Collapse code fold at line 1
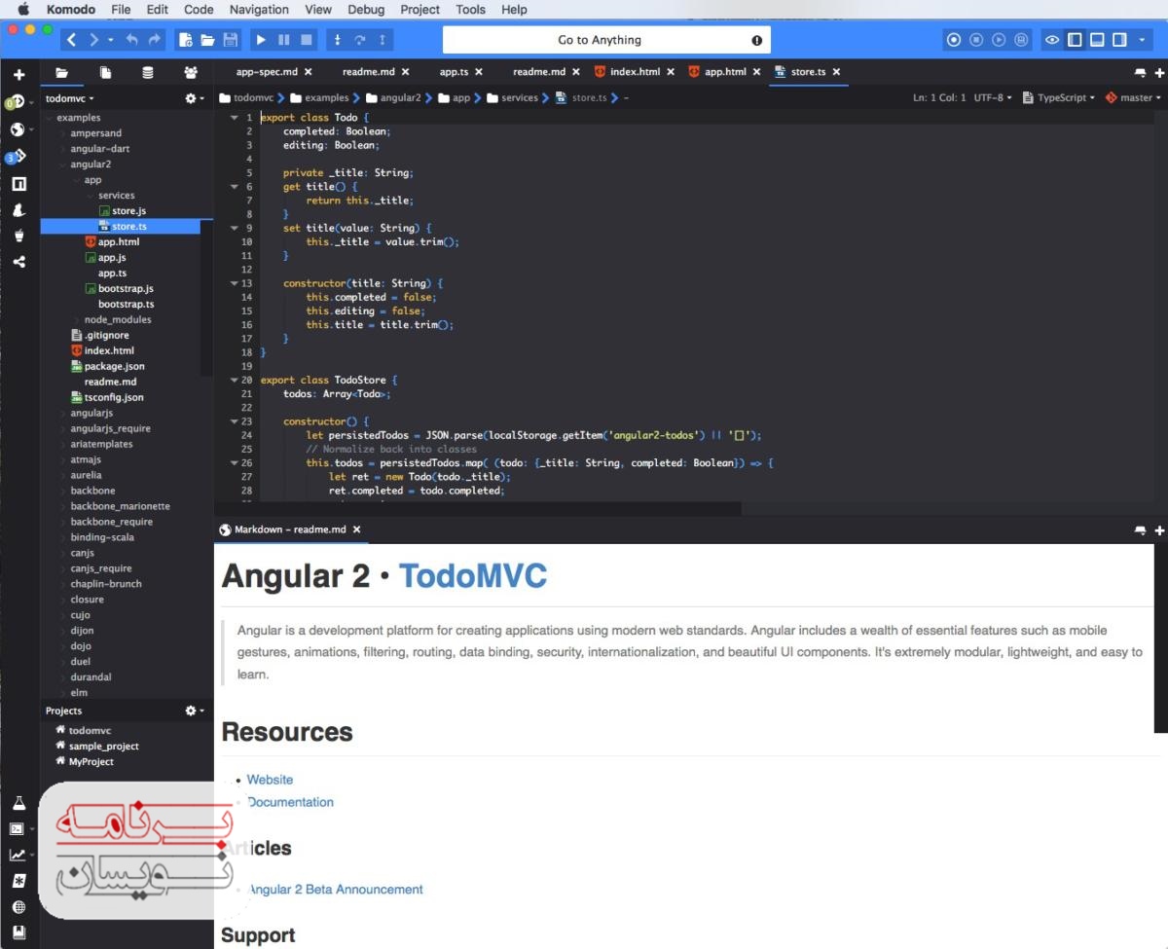 (234, 117)
